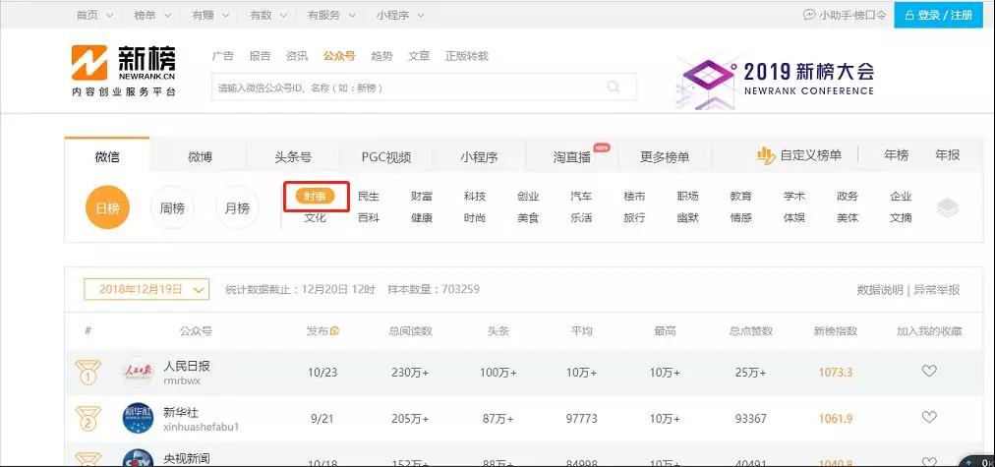Select the 幽默 category
This screenshot has height=467, width=995.
pyautogui.click(x=688, y=217)
